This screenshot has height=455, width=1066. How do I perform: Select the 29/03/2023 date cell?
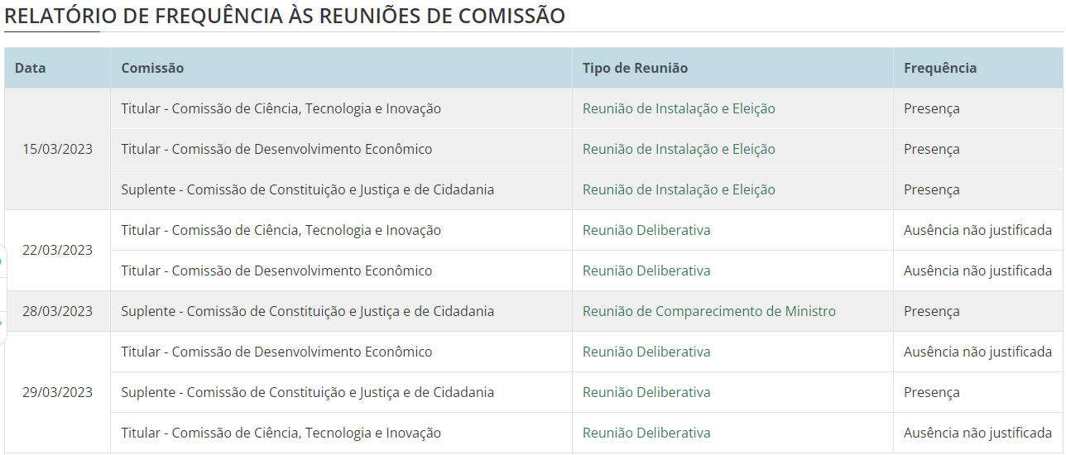pos(58,392)
